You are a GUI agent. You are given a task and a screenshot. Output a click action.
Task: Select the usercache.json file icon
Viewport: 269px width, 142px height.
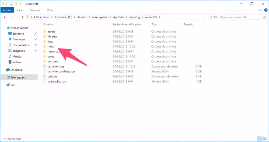[45, 81]
